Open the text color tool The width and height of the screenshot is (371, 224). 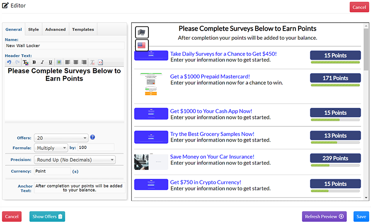coord(26,62)
